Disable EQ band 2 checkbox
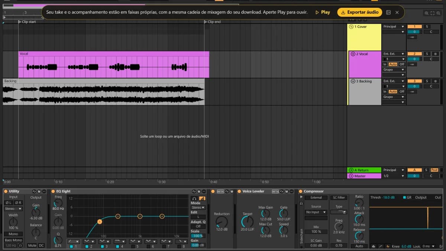Image resolution: width=446 pixels, height=251 pixels. [x=87, y=246]
